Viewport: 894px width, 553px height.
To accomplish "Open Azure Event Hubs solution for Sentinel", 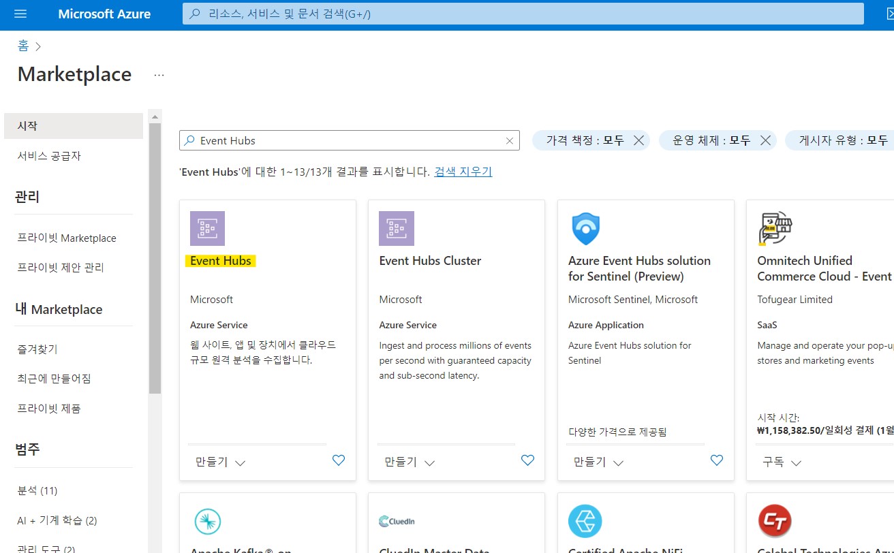I will [639, 268].
